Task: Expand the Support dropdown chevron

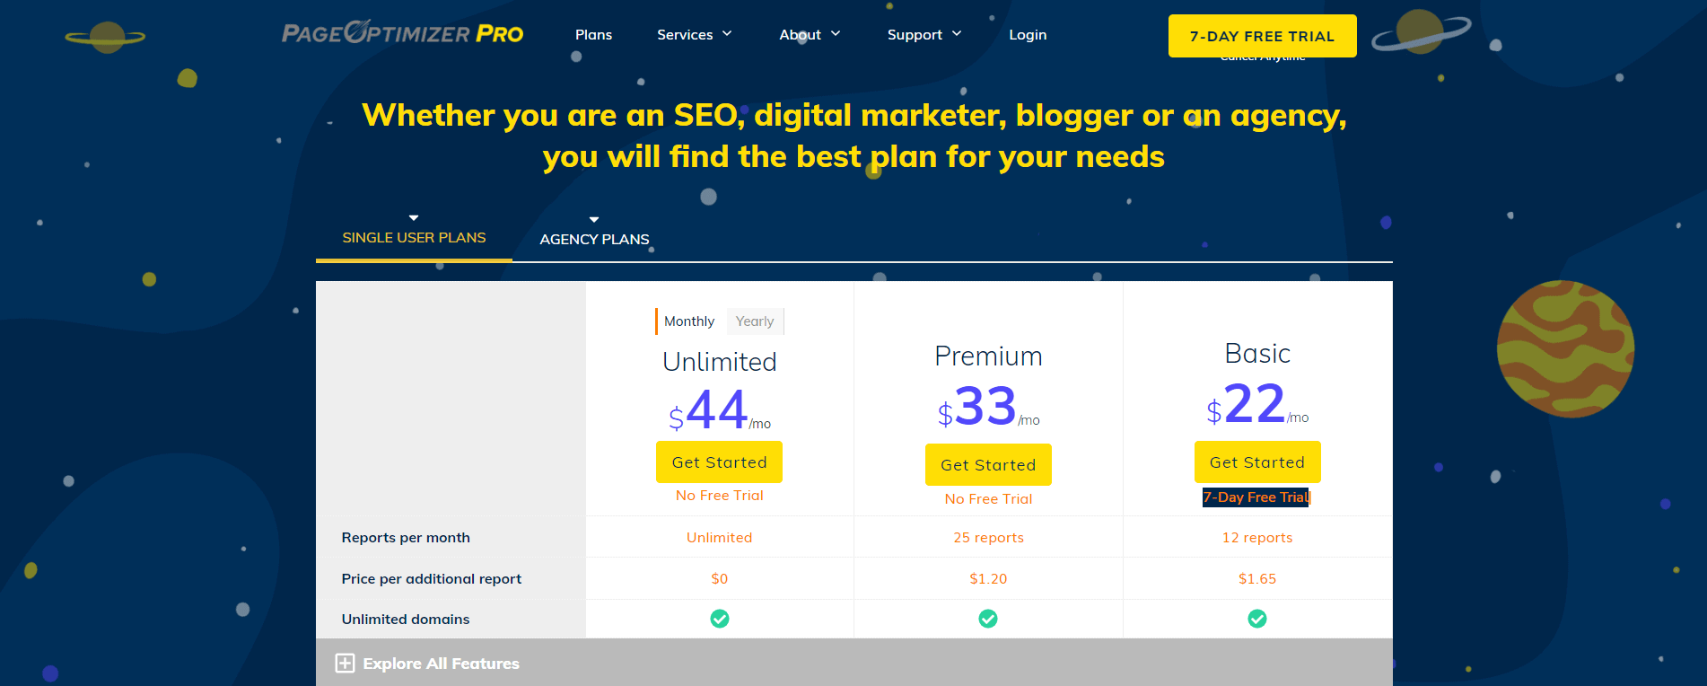Action: coord(957,33)
